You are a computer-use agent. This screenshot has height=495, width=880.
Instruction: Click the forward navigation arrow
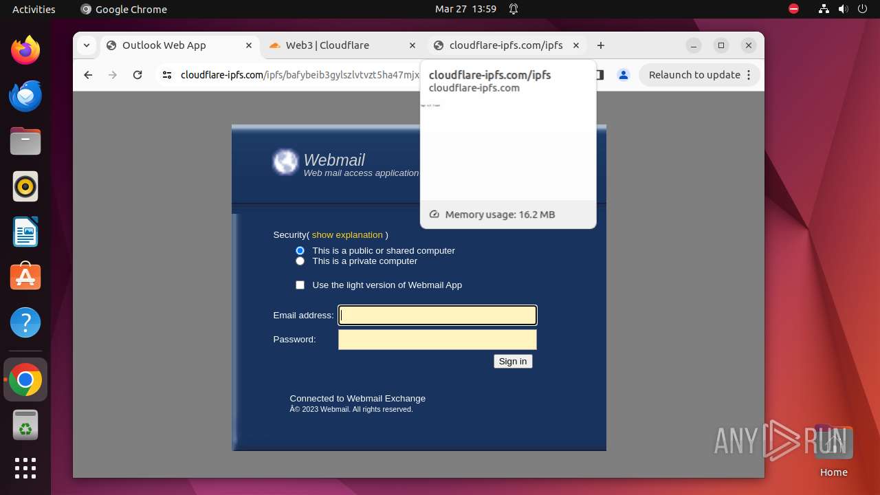113,75
